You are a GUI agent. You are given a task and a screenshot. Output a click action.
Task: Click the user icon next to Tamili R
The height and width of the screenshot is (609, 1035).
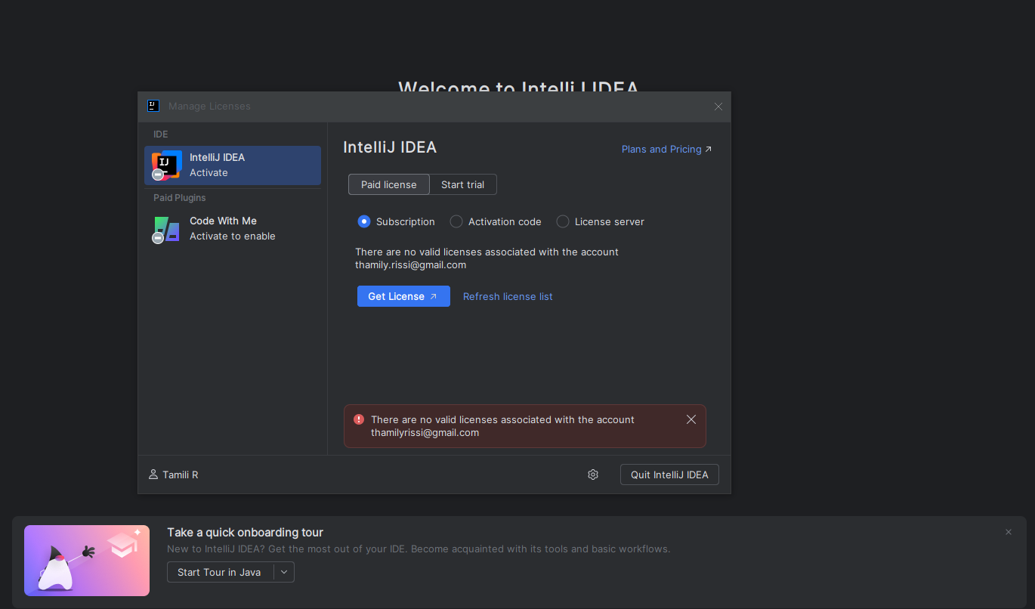point(153,475)
